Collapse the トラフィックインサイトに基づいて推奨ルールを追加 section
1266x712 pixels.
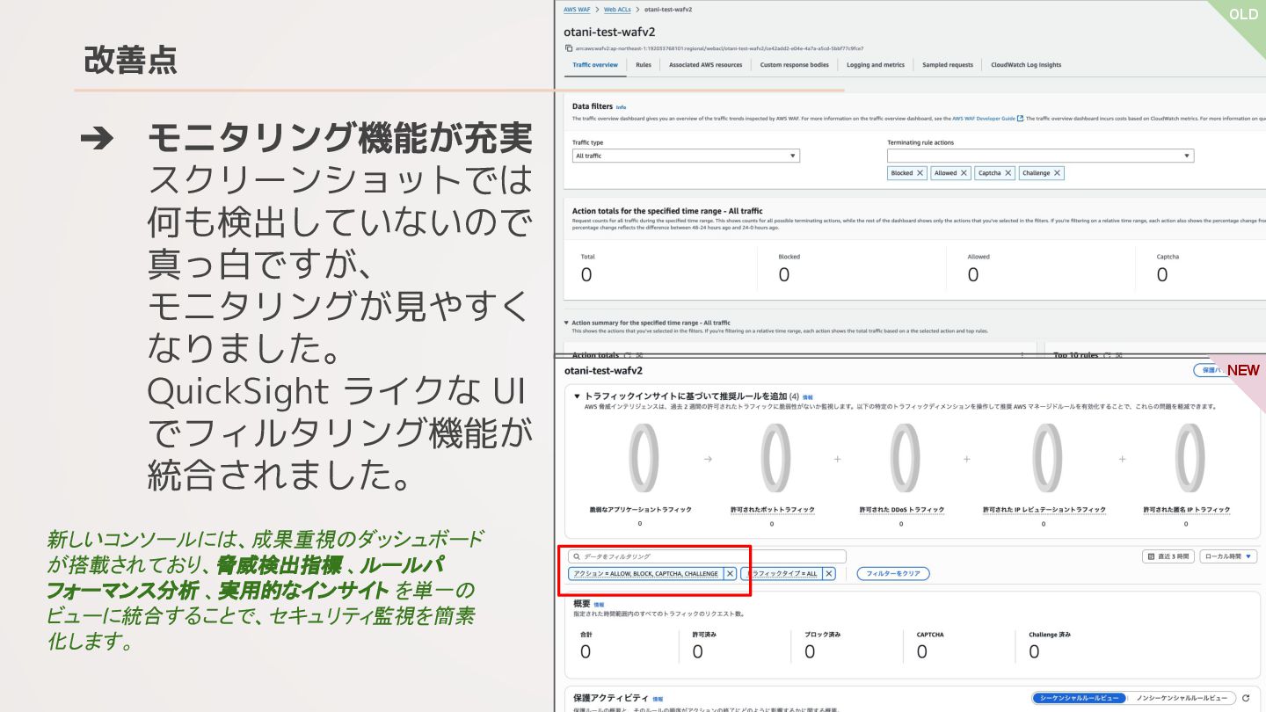[x=577, y=396]
